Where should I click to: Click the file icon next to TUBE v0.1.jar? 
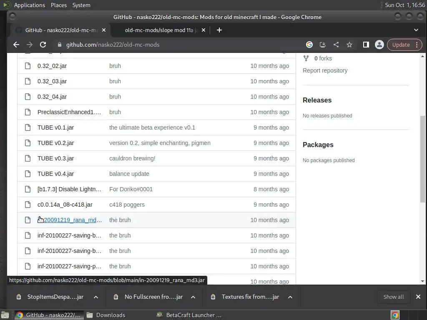click(28, 127)
